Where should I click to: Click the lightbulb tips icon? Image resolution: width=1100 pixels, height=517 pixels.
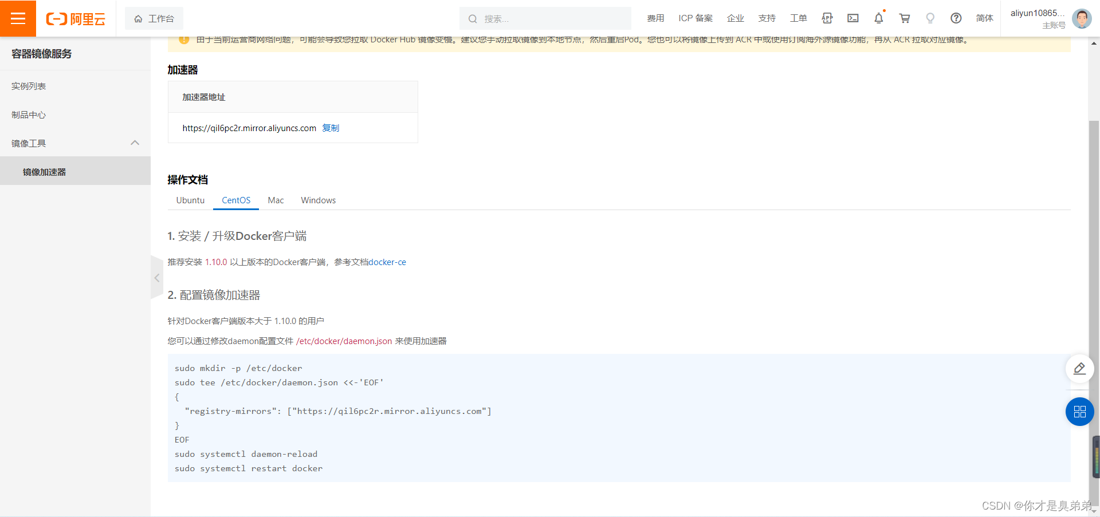tap(930, 18)
